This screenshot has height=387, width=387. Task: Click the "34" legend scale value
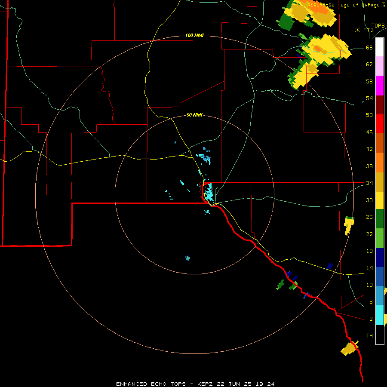click(x=369, y=183)
